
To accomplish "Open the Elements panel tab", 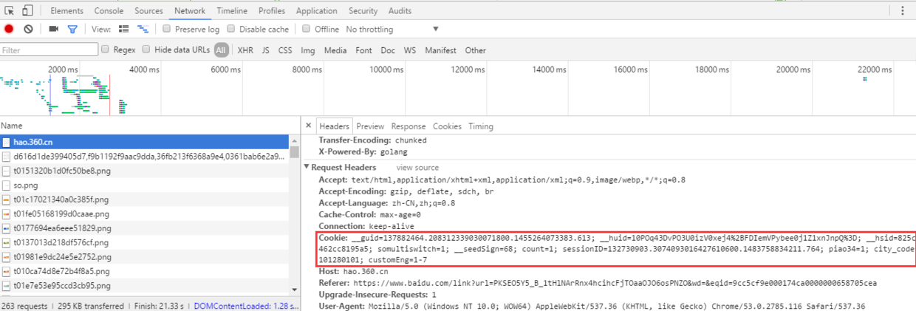I will [x=66, y=11].
